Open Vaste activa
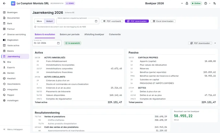The image size is (220, 133). click(x=15, y=45)
